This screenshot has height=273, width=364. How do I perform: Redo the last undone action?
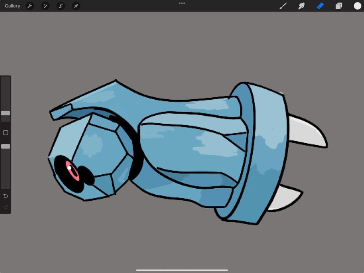click(x=6, y=207)
